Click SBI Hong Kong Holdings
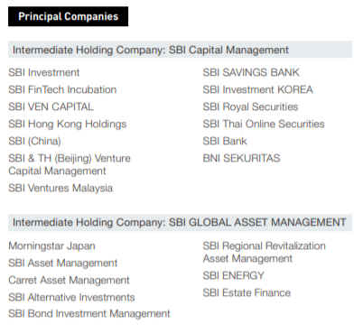Screen dimensions: 363x333 68,124
